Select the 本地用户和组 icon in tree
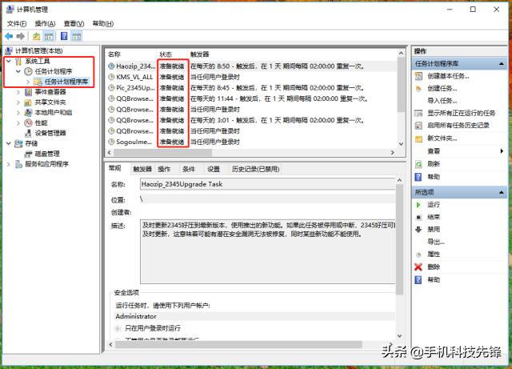Screen dimensions: 512x369 [29, 112]
